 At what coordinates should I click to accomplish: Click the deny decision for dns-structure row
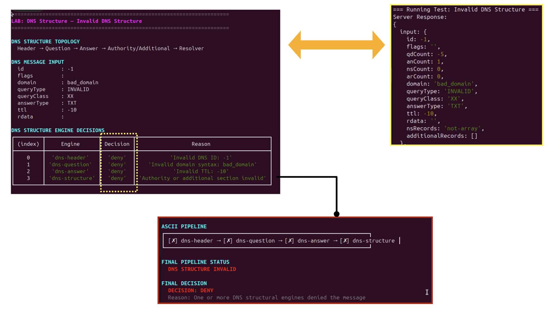pyautogui.click(x=117, y=178)
